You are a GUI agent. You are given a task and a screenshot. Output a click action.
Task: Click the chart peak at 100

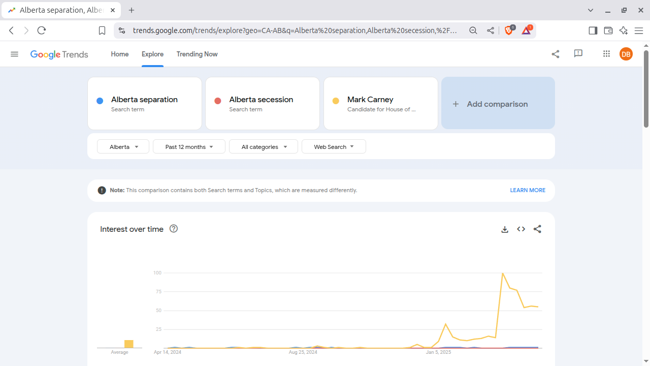(x=503, y=273)
